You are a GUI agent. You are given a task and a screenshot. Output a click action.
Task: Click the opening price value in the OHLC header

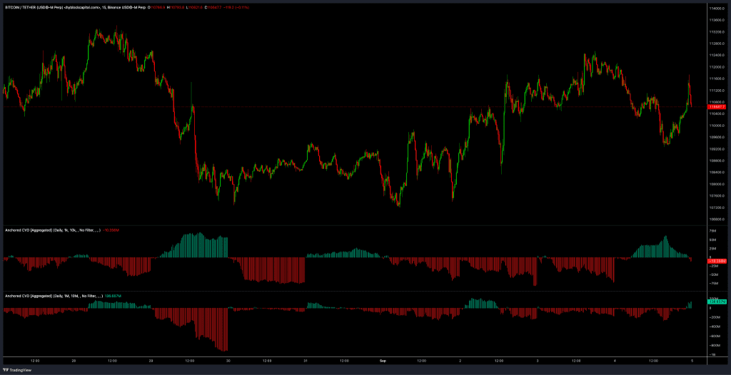click(x=158, y=8)
